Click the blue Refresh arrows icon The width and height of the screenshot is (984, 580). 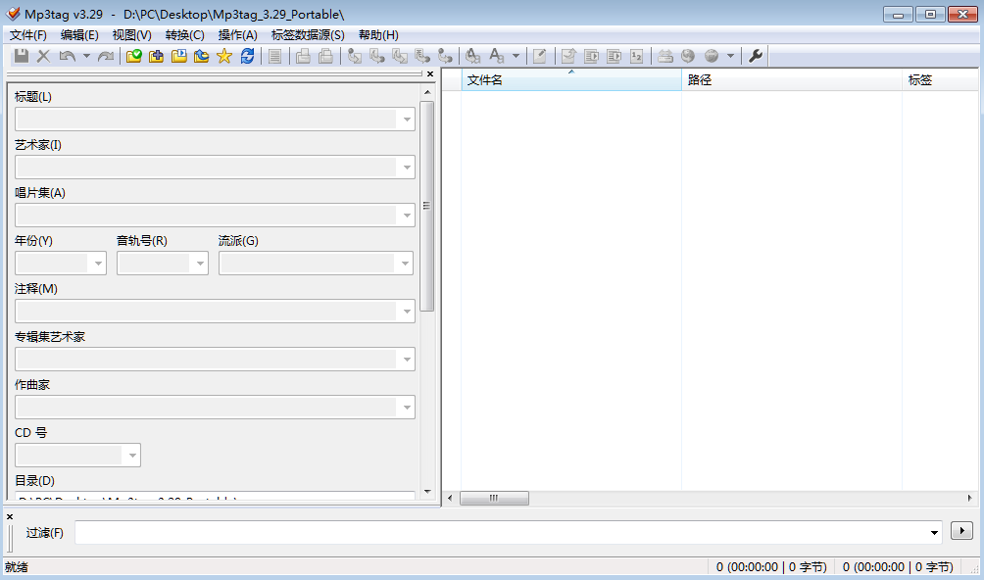pos(247,57)
